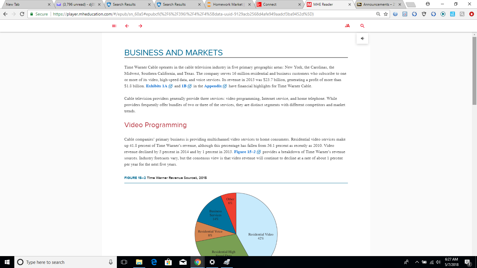Click the Video Programming subheading
This screenshot has width=477, height=268.
155,125
